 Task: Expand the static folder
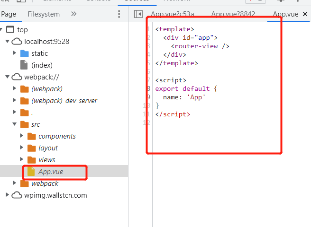15,53
